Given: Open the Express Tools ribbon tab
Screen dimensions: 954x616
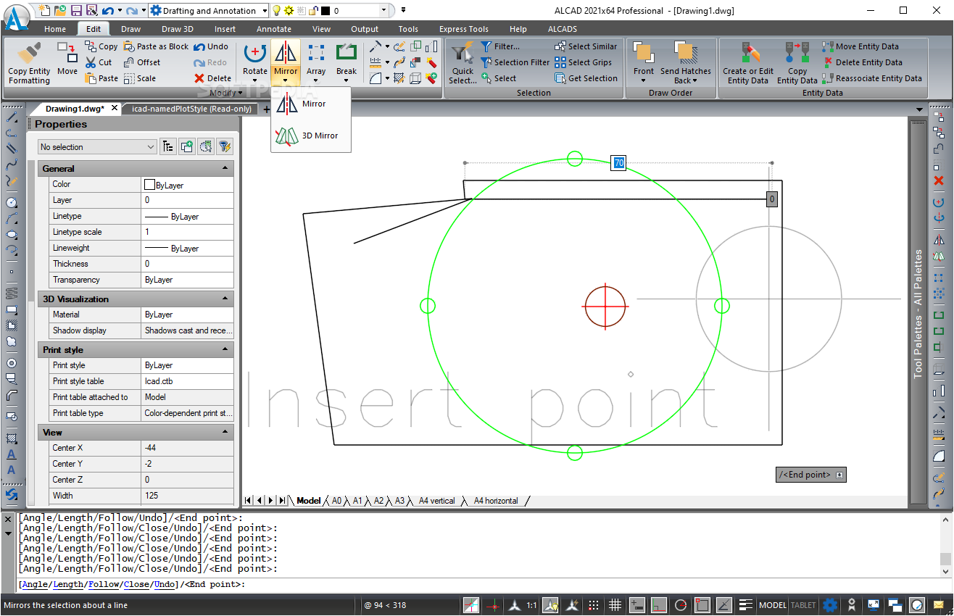Looking at the screenshot, I should [463, 29].
